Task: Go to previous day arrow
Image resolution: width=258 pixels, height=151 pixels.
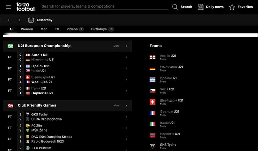Action: [9, 20]
